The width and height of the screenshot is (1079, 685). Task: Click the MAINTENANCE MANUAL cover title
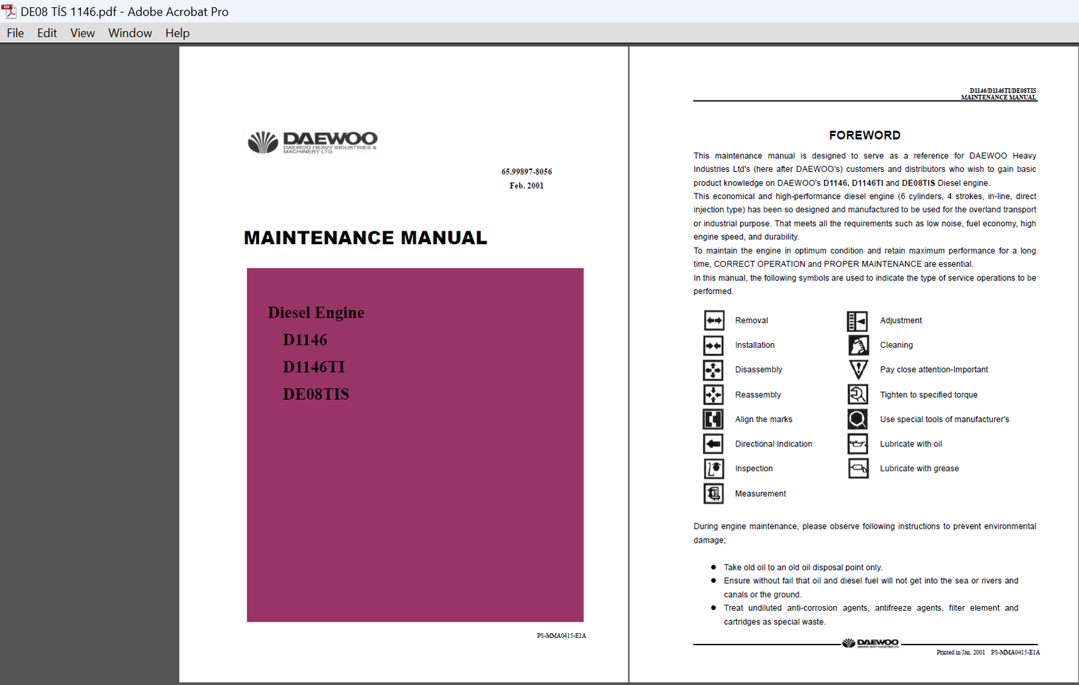click(366, 238)
